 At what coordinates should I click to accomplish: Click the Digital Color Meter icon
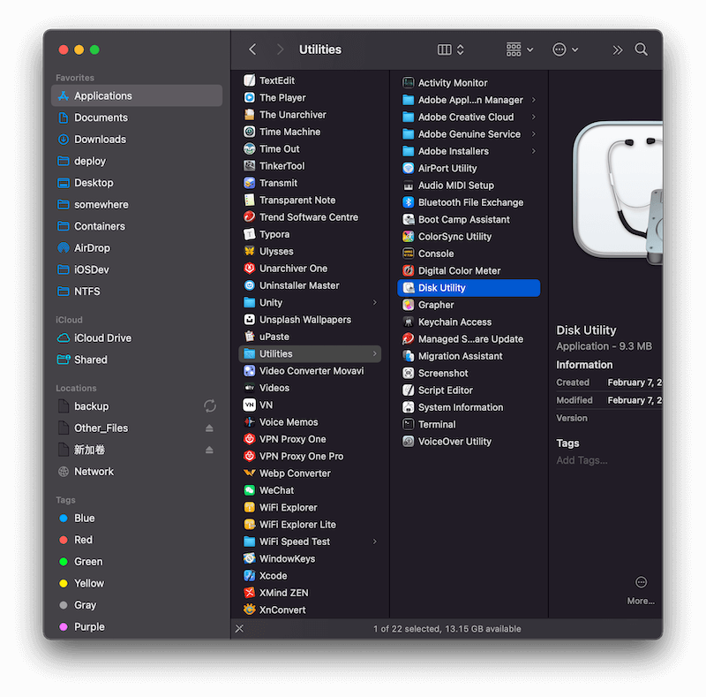tap(408, 270)
